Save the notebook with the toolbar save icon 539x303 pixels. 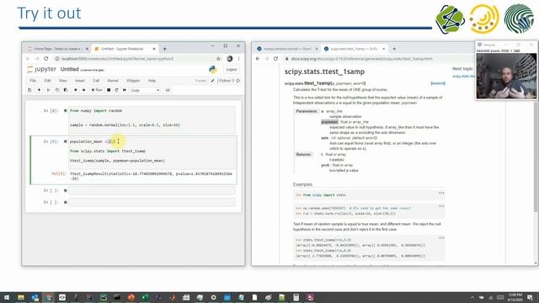tap(29, 90)
